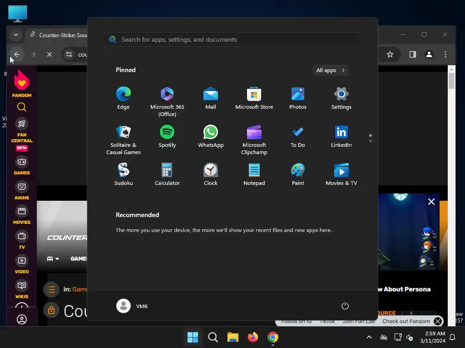Go to next page of pinned apps
465x348 pixels.
click(371, 141)
